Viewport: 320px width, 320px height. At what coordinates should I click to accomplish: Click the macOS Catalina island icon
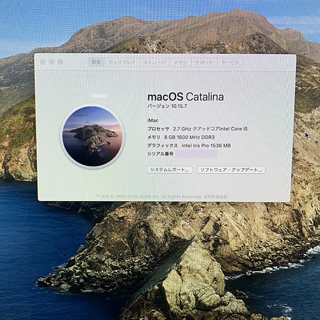(92, 136)
